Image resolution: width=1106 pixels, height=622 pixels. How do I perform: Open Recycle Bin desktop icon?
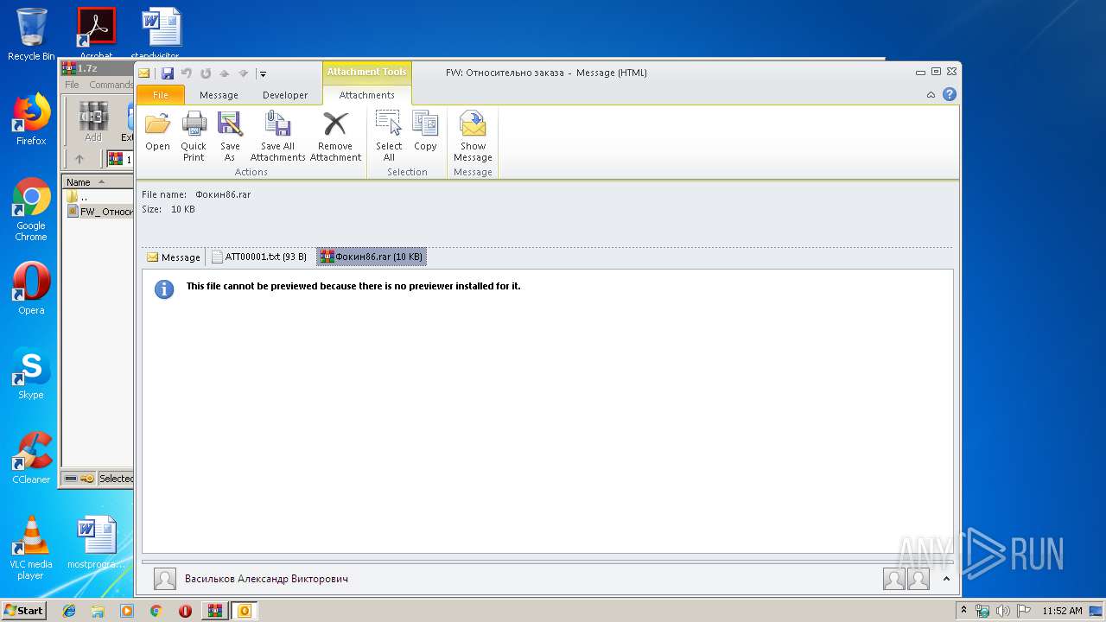pos(31,35)
